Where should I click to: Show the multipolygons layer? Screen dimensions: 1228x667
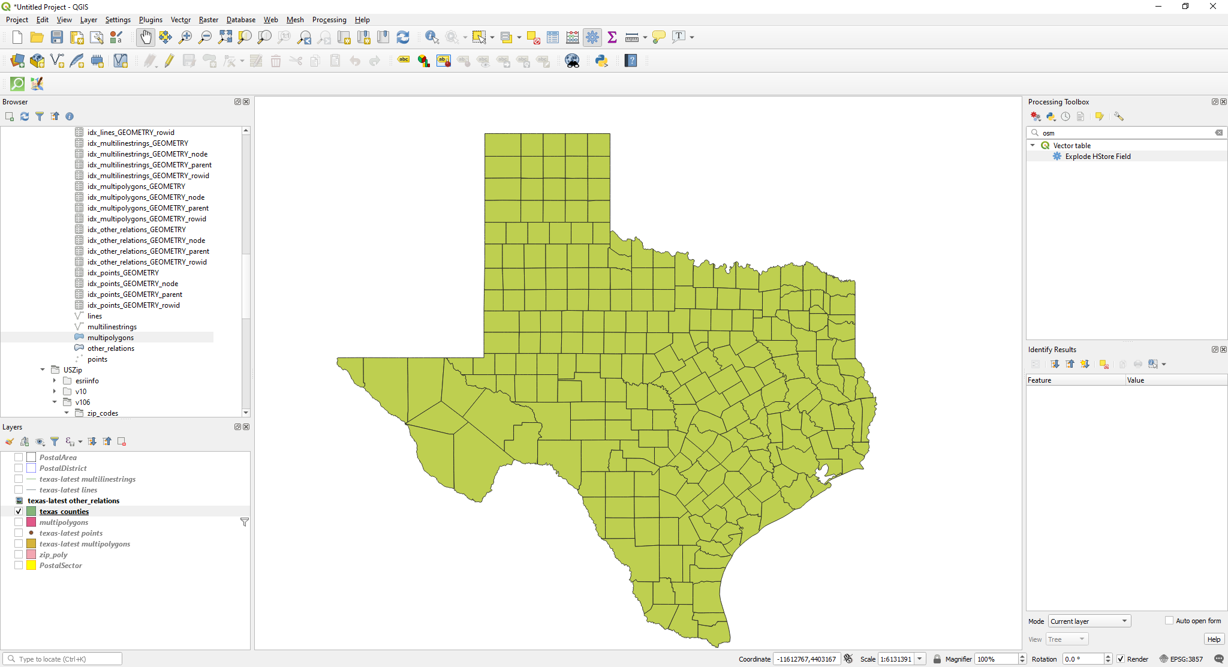pos(19,522)
